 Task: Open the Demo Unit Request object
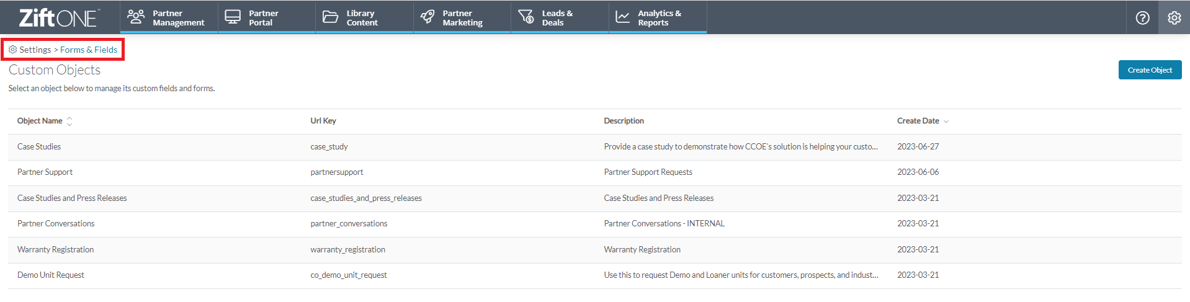[50, 275]
